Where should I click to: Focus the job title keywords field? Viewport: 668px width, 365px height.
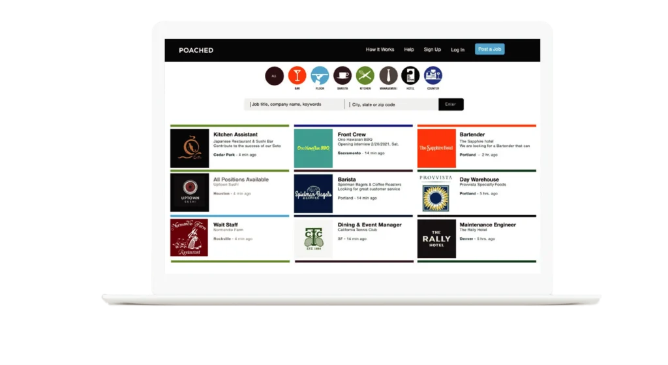[x=295, y=104]
